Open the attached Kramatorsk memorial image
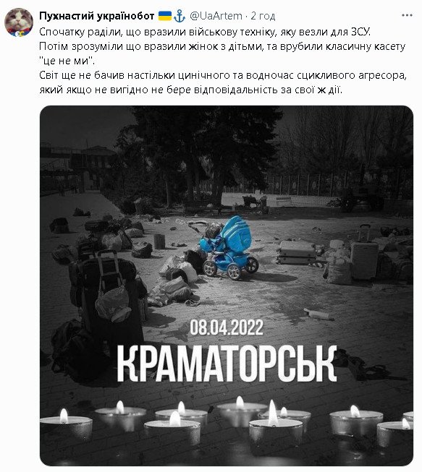The image size is (422, 472). click(227, 286)
